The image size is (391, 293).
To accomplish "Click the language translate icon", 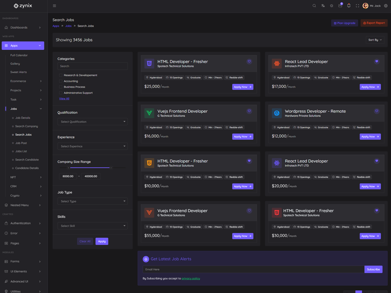I will point(323,6).
